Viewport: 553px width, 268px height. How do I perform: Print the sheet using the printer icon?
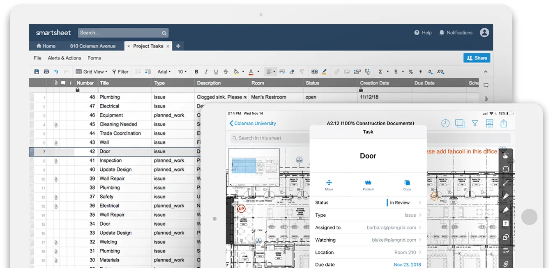(x=46, y=71)
